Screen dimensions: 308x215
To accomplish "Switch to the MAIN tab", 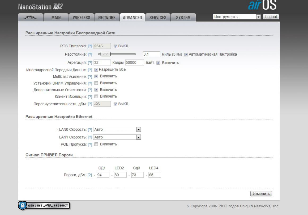I will click(56, 18).
